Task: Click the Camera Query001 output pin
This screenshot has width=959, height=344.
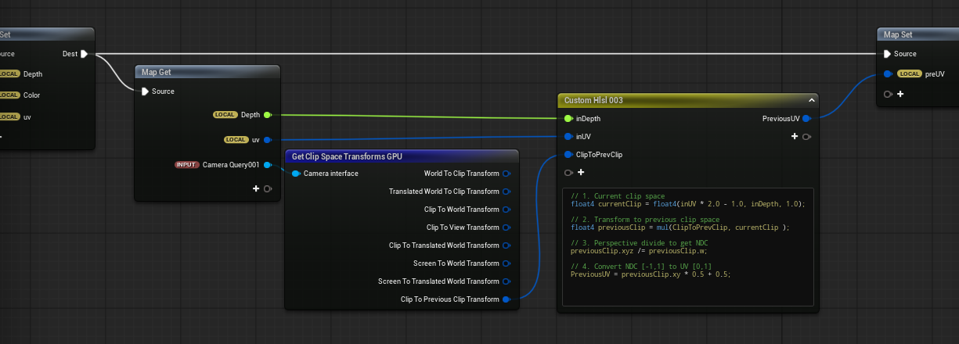Action: click(268, 165)
